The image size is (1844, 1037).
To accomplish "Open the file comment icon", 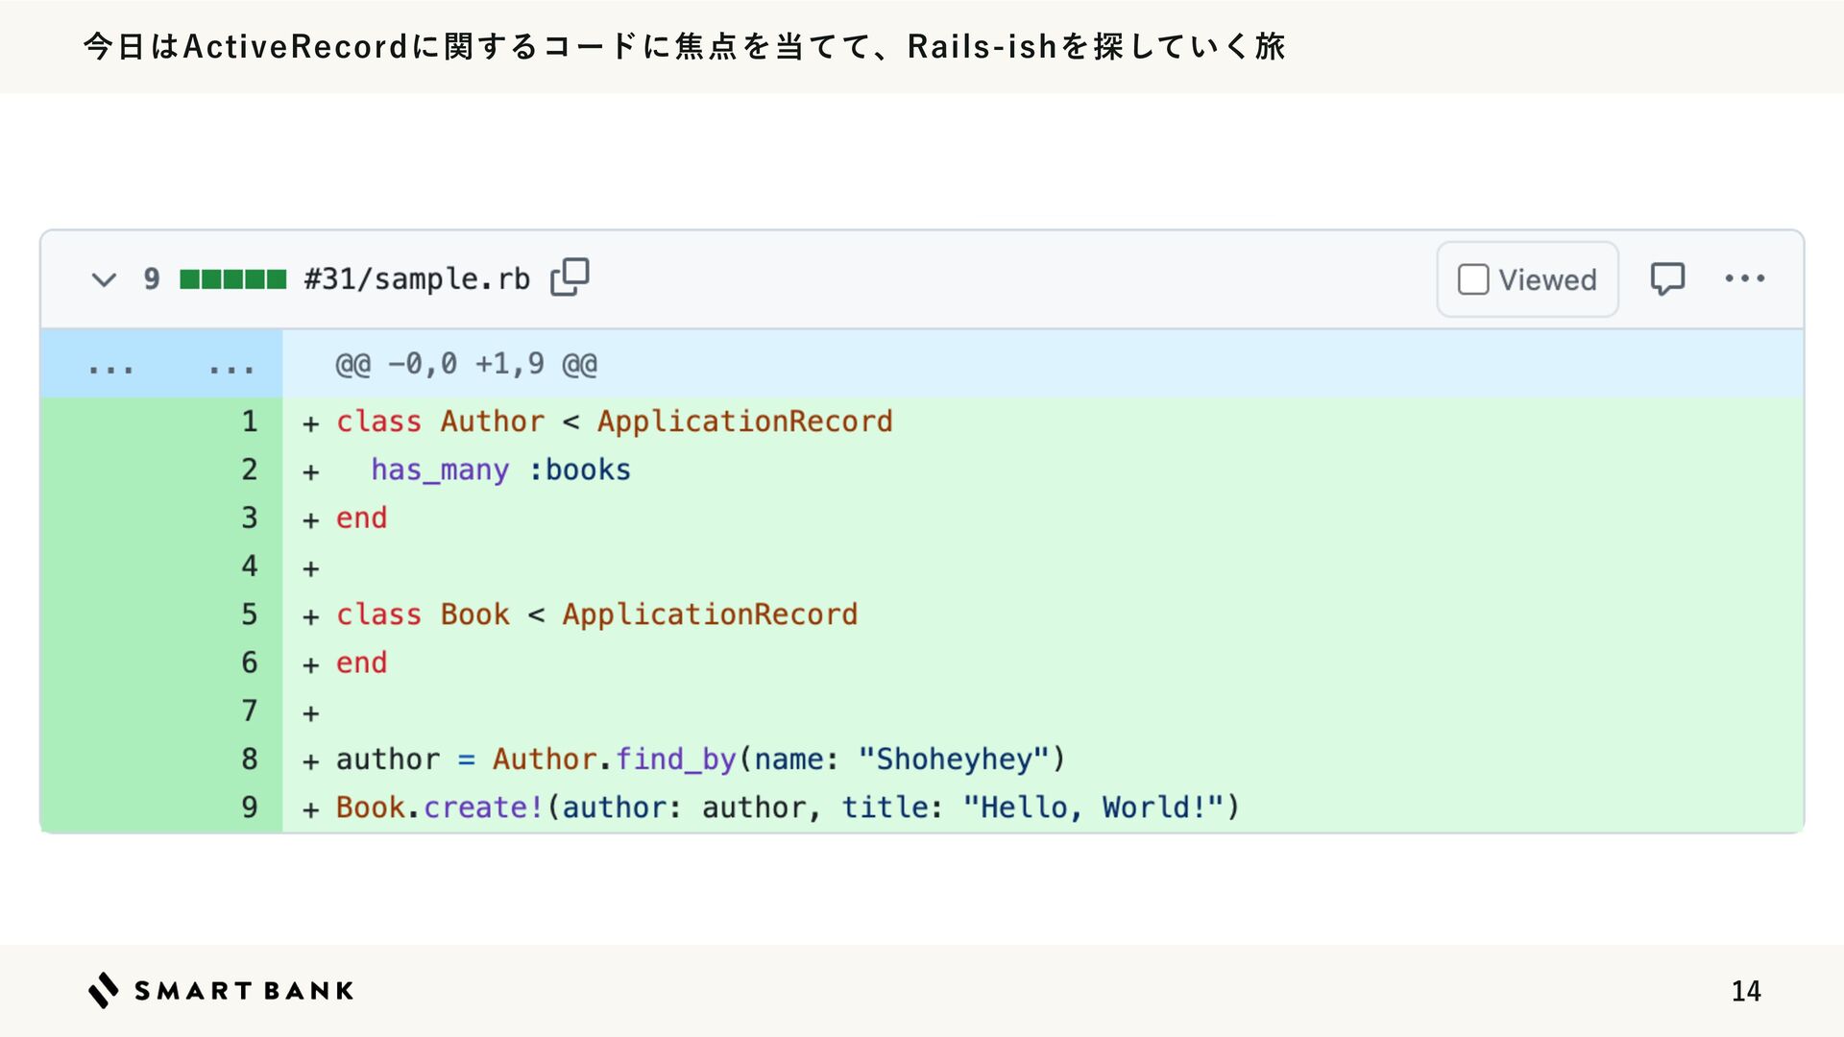I will [x=1667, y=278].
